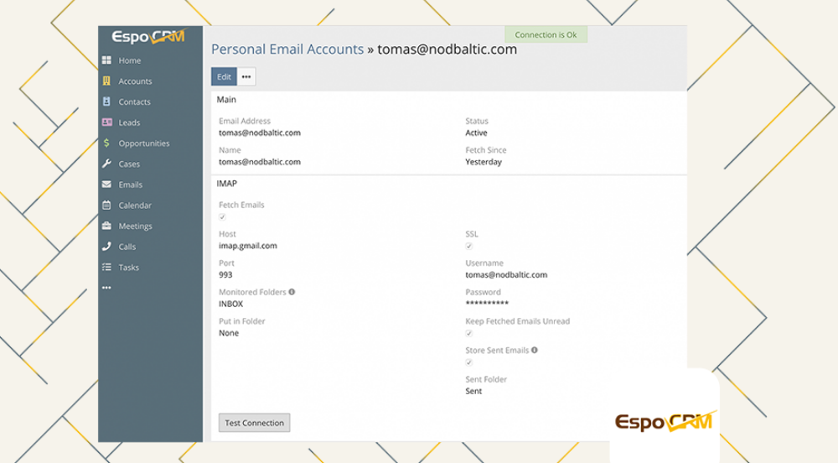Screen dimensions: 838x463
Task: Toggle the Fetch Emails checkbox
Action: click(x=222, y=217)
